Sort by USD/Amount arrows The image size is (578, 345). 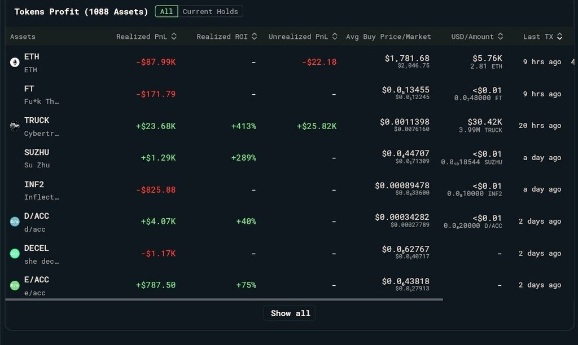[500, 36]
